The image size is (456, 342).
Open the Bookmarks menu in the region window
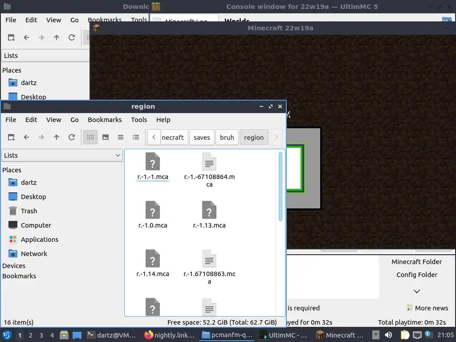click(x=105, y=120)
